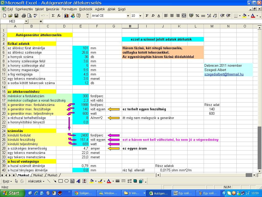Open the Borders dropdown arrow
The width and height of the screenshot is (262, 197).
240,16
